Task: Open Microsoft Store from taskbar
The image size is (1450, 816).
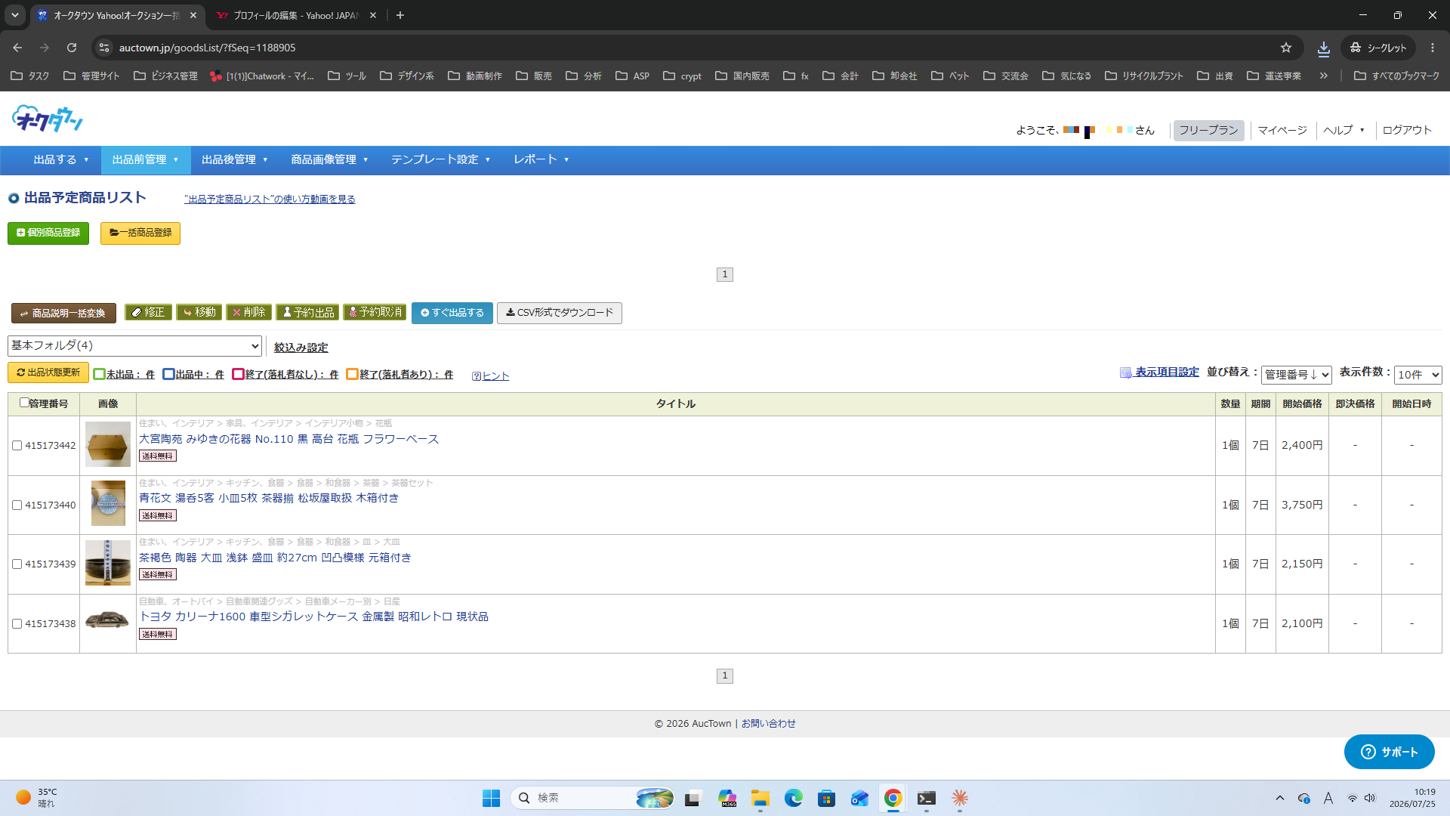Action: click(826, 798)
